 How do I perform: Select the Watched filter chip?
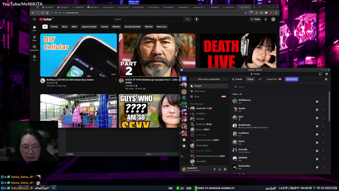click(x=149, y=27)
